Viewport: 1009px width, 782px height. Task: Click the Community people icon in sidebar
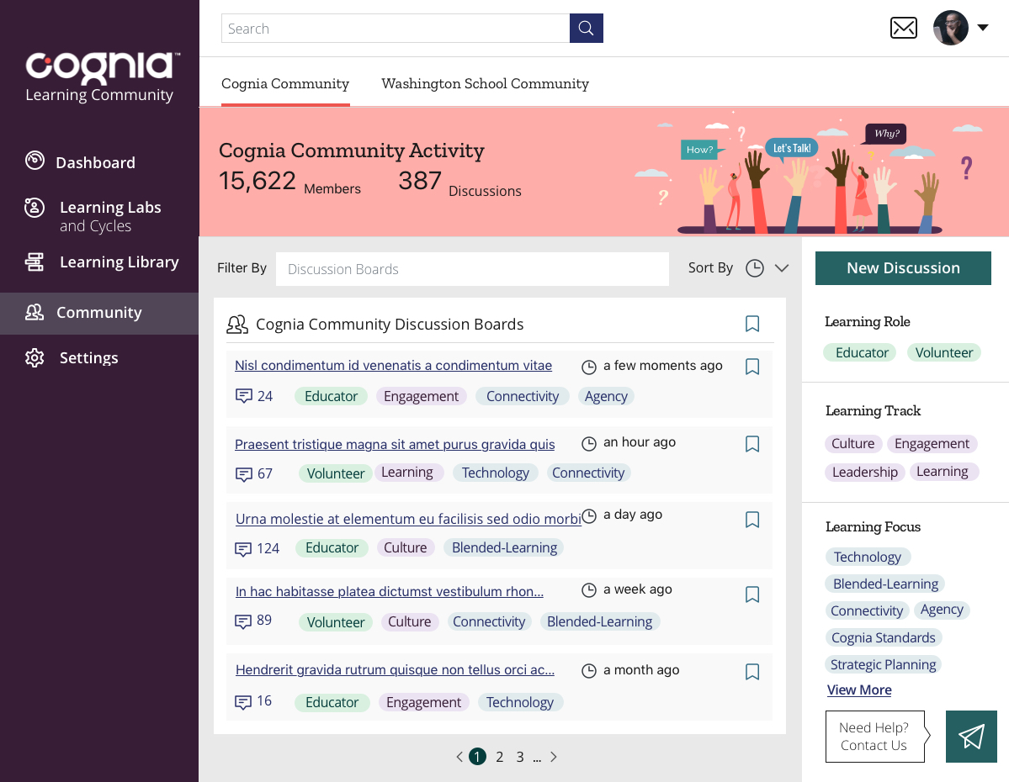point(35,313)
